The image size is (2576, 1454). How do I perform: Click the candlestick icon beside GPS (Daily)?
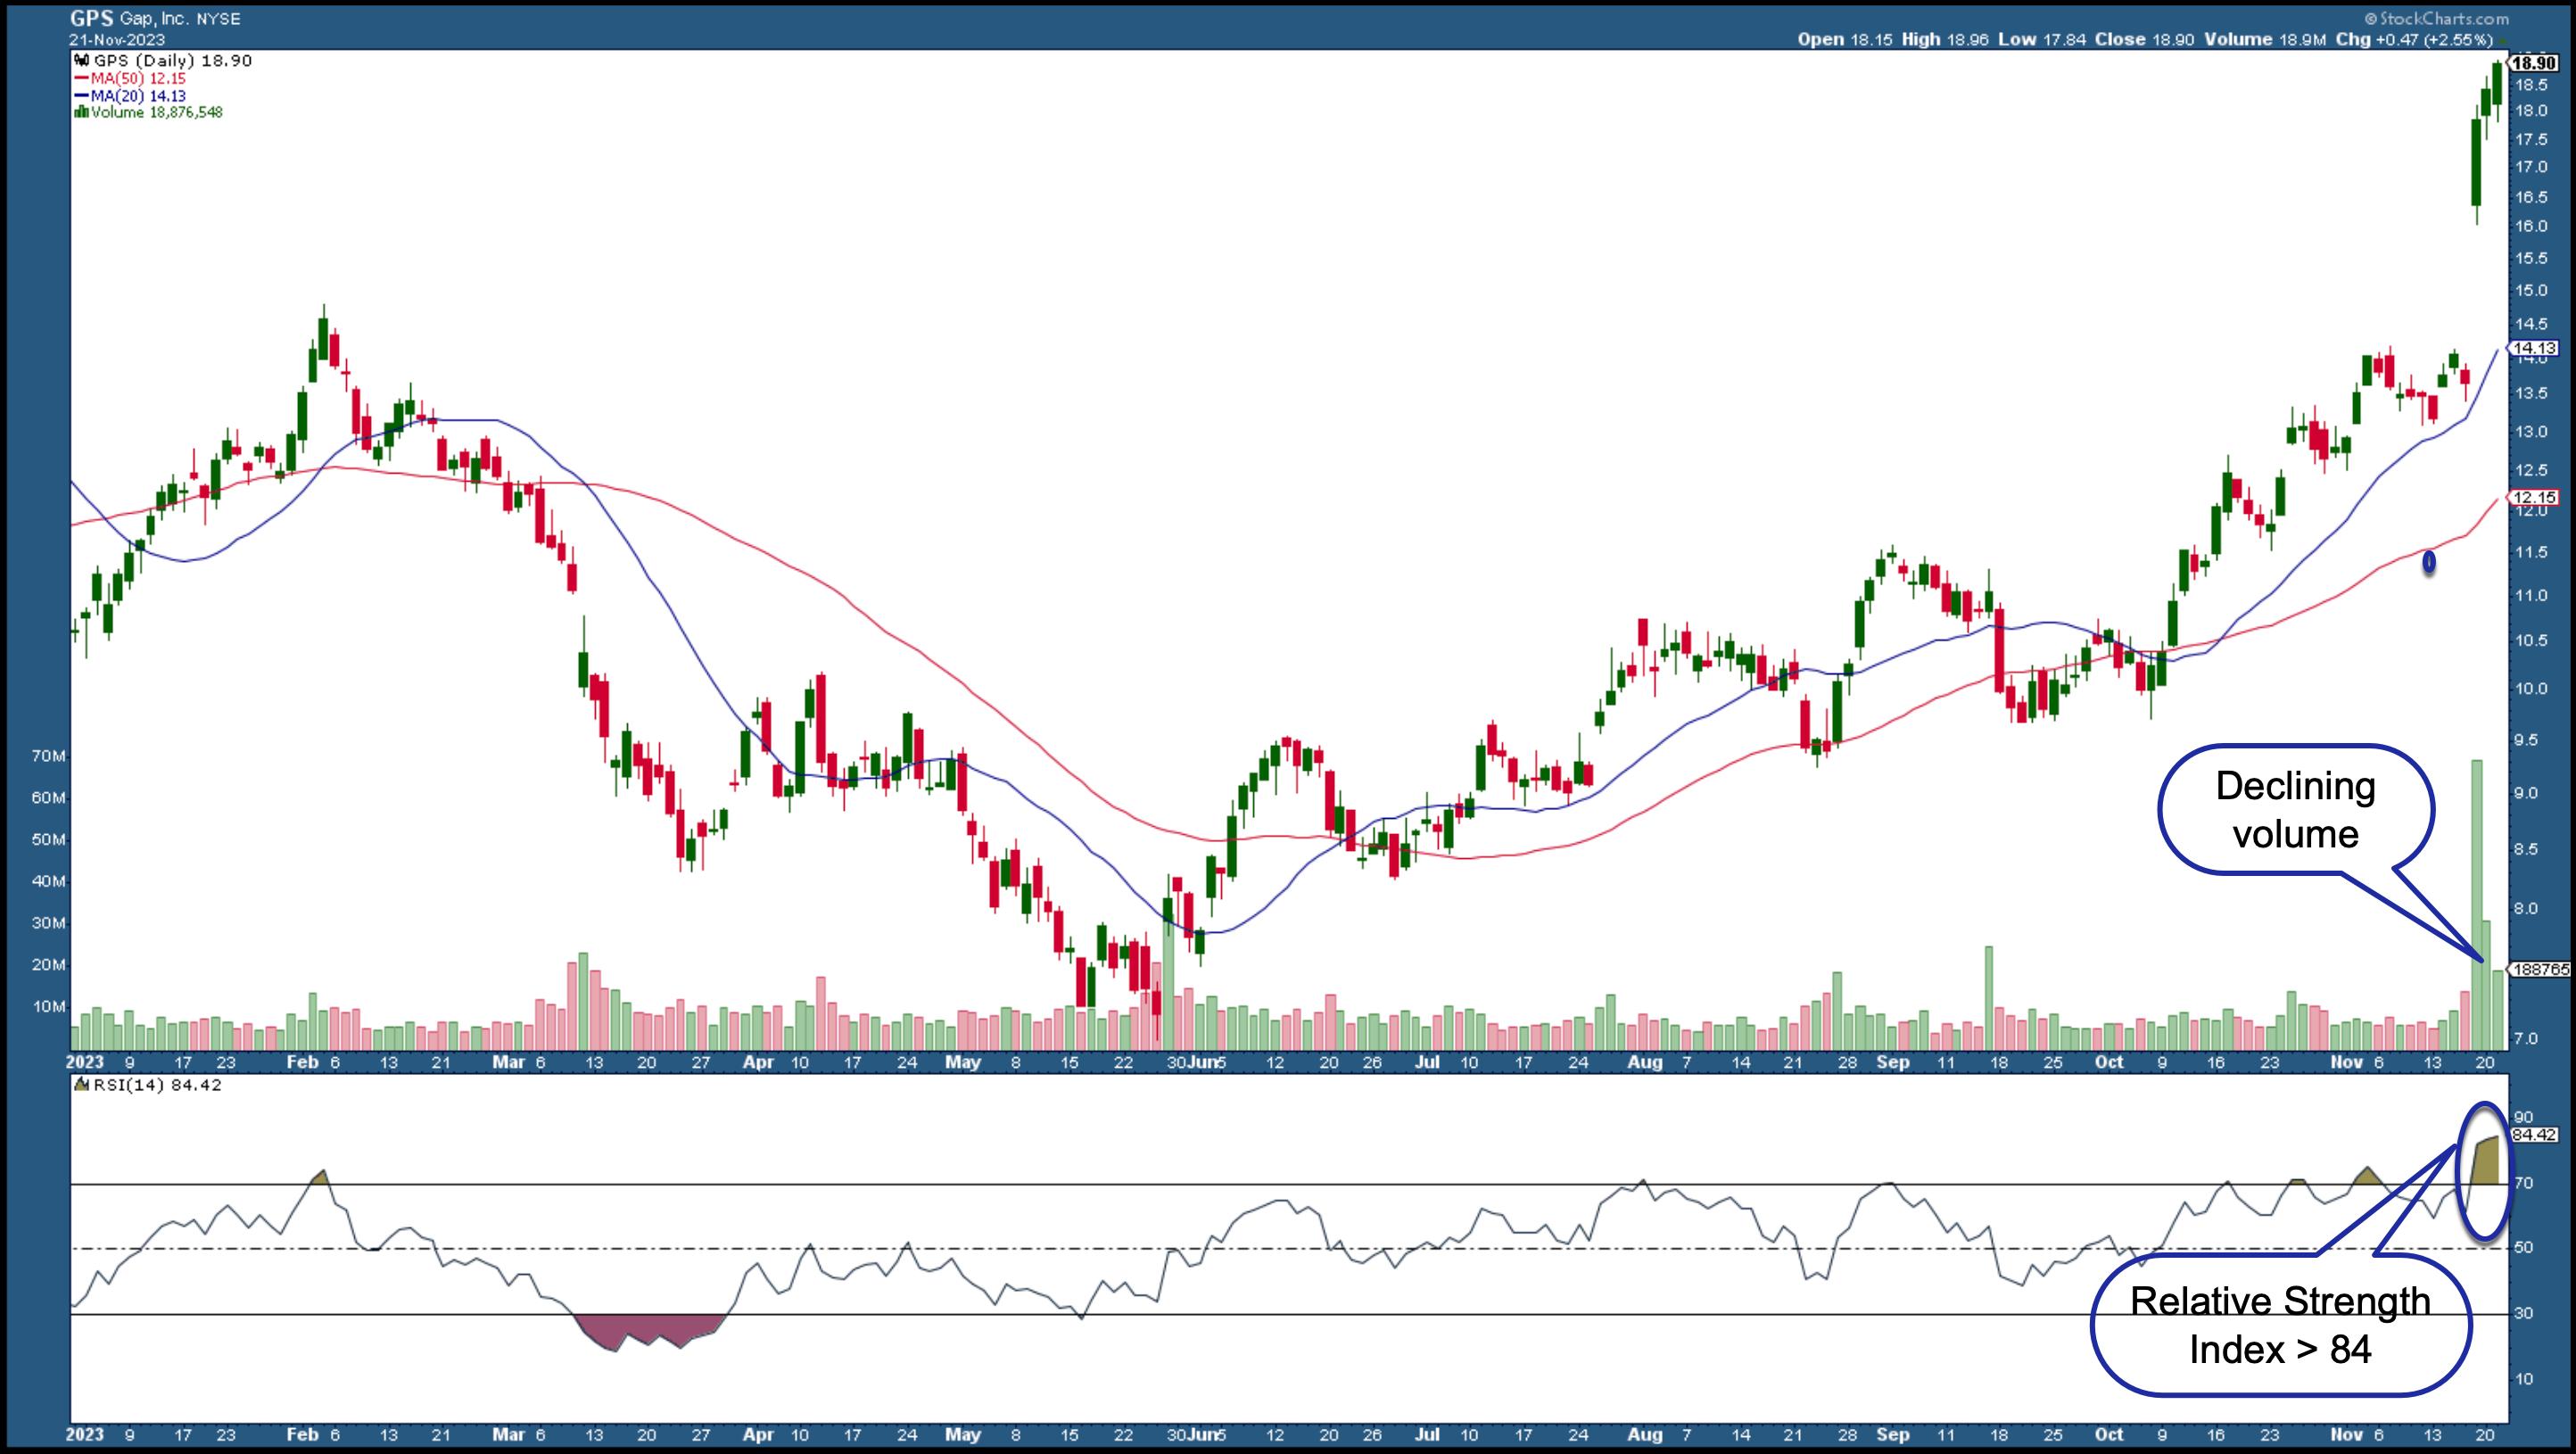click(x=83, y=61)
